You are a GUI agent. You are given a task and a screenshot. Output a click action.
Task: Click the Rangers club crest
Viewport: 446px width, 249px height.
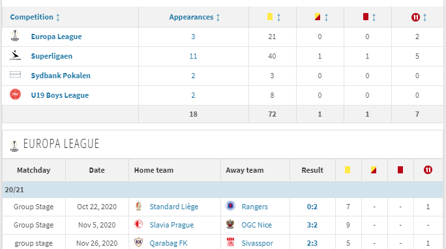[230, 206]
